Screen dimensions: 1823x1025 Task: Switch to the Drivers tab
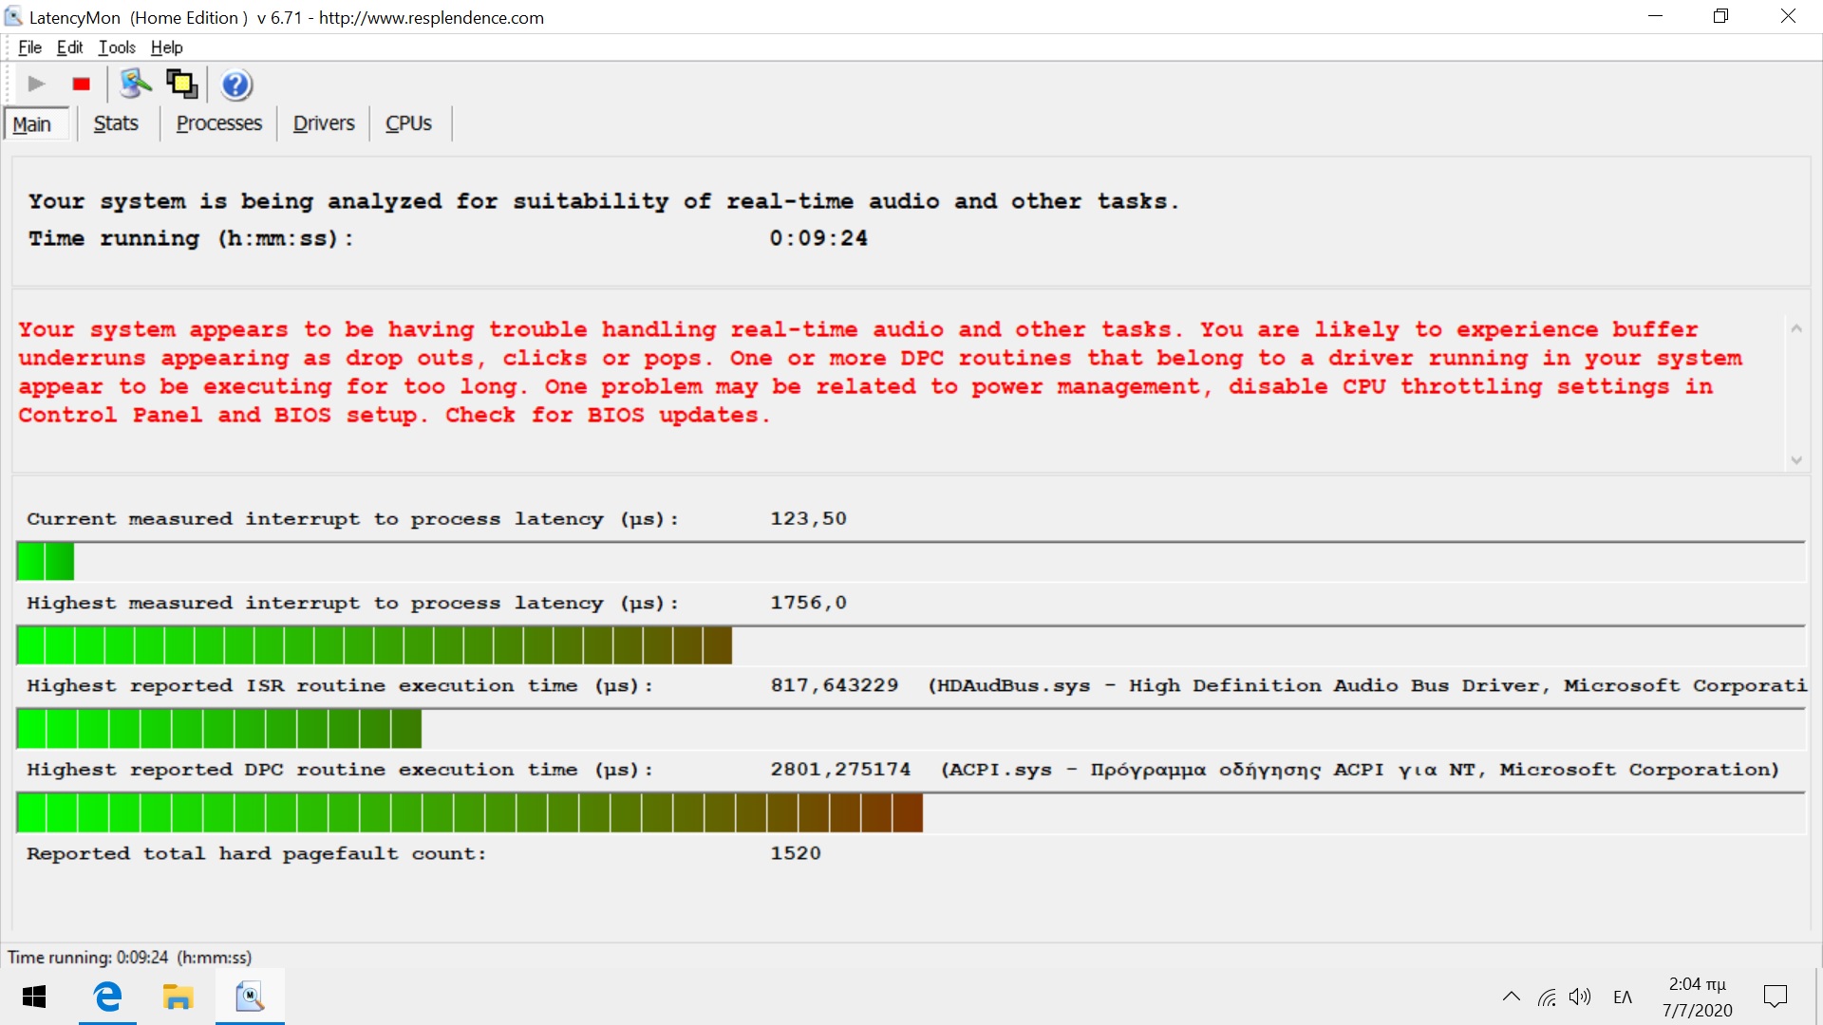(324, 123)
